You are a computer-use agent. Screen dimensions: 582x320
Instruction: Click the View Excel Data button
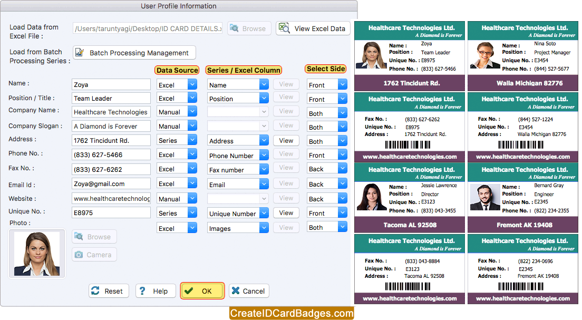click(x=313, y=28)
